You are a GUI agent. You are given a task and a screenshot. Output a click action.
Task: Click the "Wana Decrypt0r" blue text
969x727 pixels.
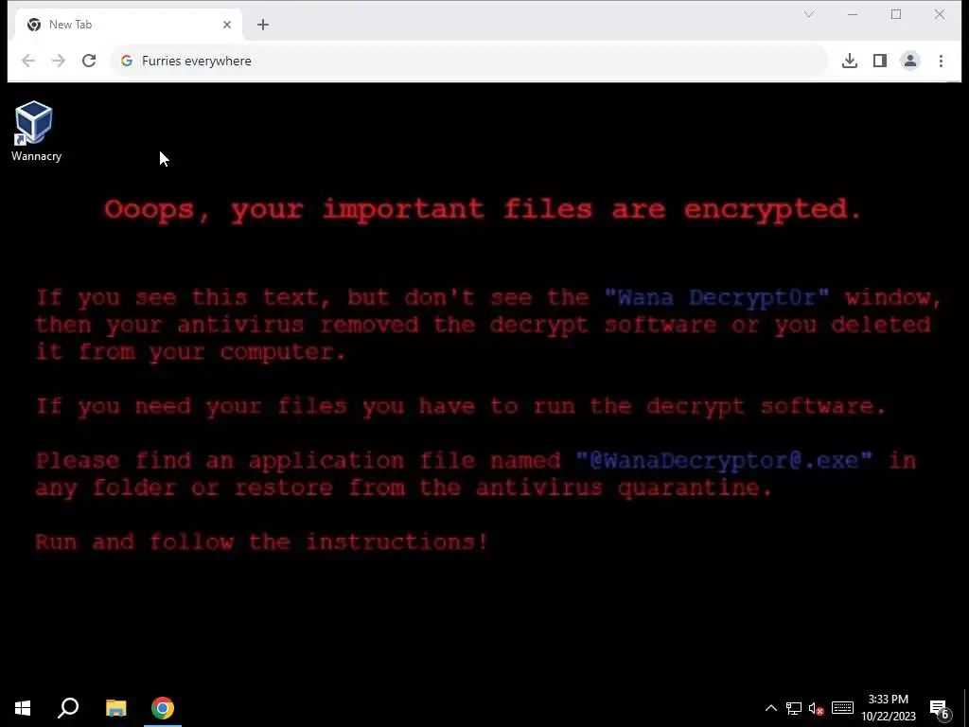[717, 297]
